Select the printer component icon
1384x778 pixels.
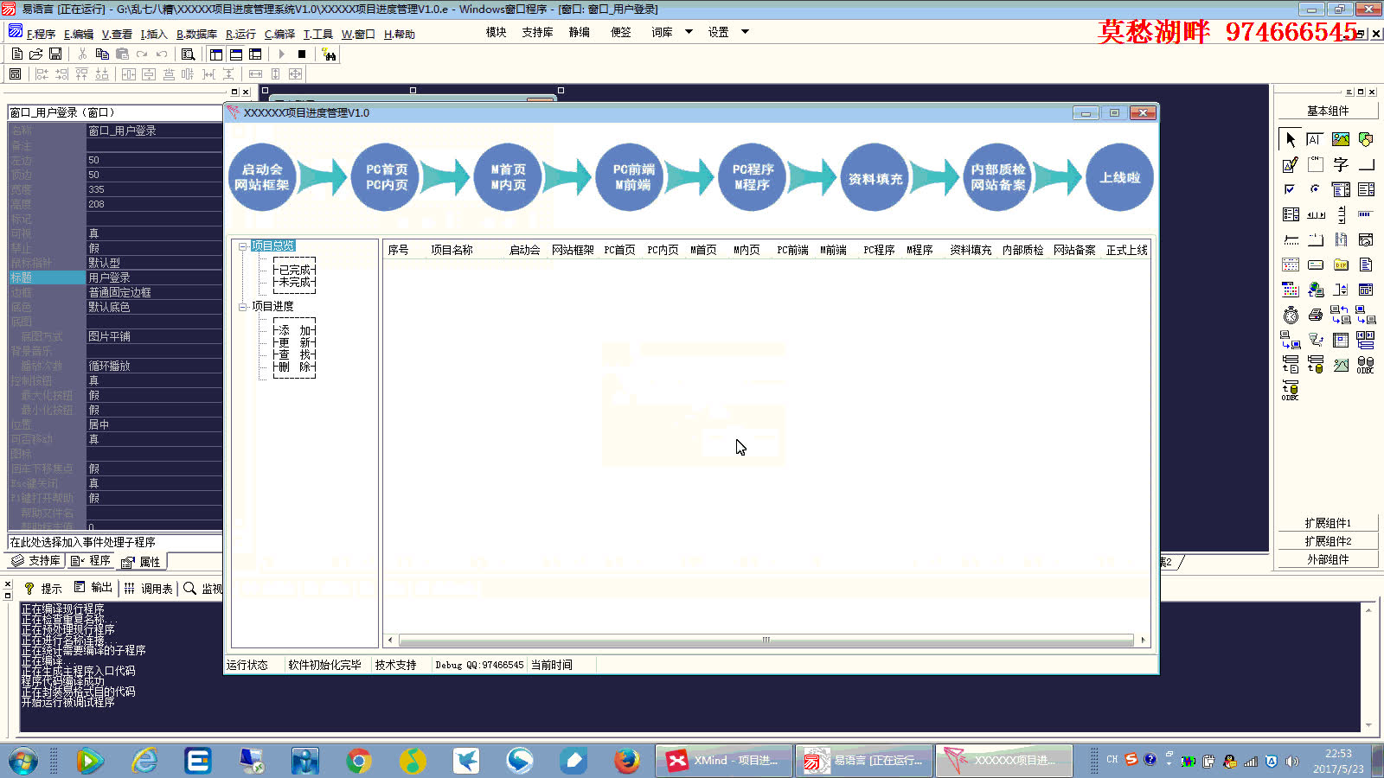click(x=1315, y=315)
